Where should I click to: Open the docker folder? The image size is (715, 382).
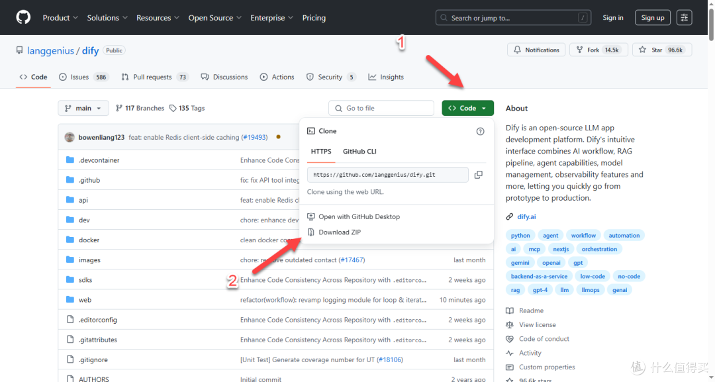pos(89,240)
